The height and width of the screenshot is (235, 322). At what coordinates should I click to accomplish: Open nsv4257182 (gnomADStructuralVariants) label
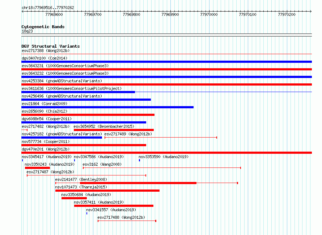[62, 134]
